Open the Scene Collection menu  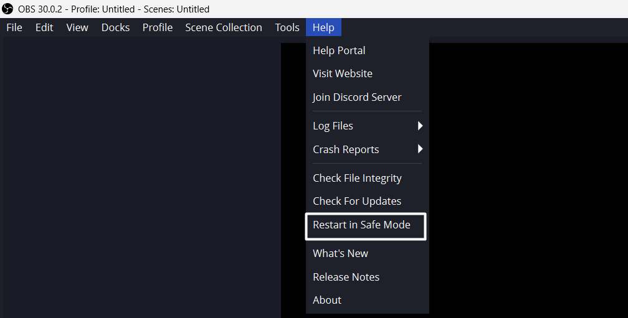pos(224,27)
